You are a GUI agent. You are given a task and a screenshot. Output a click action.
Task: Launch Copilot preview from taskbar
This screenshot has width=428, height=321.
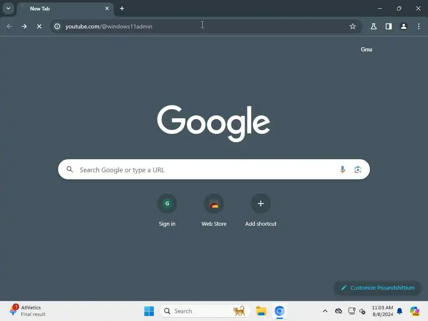tap(415, 311)
